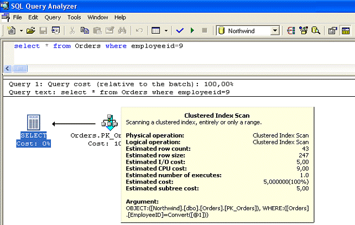Parse the query with the blue checkmark
The height and width of the screenshot is (225, 355).
[180, 31]
